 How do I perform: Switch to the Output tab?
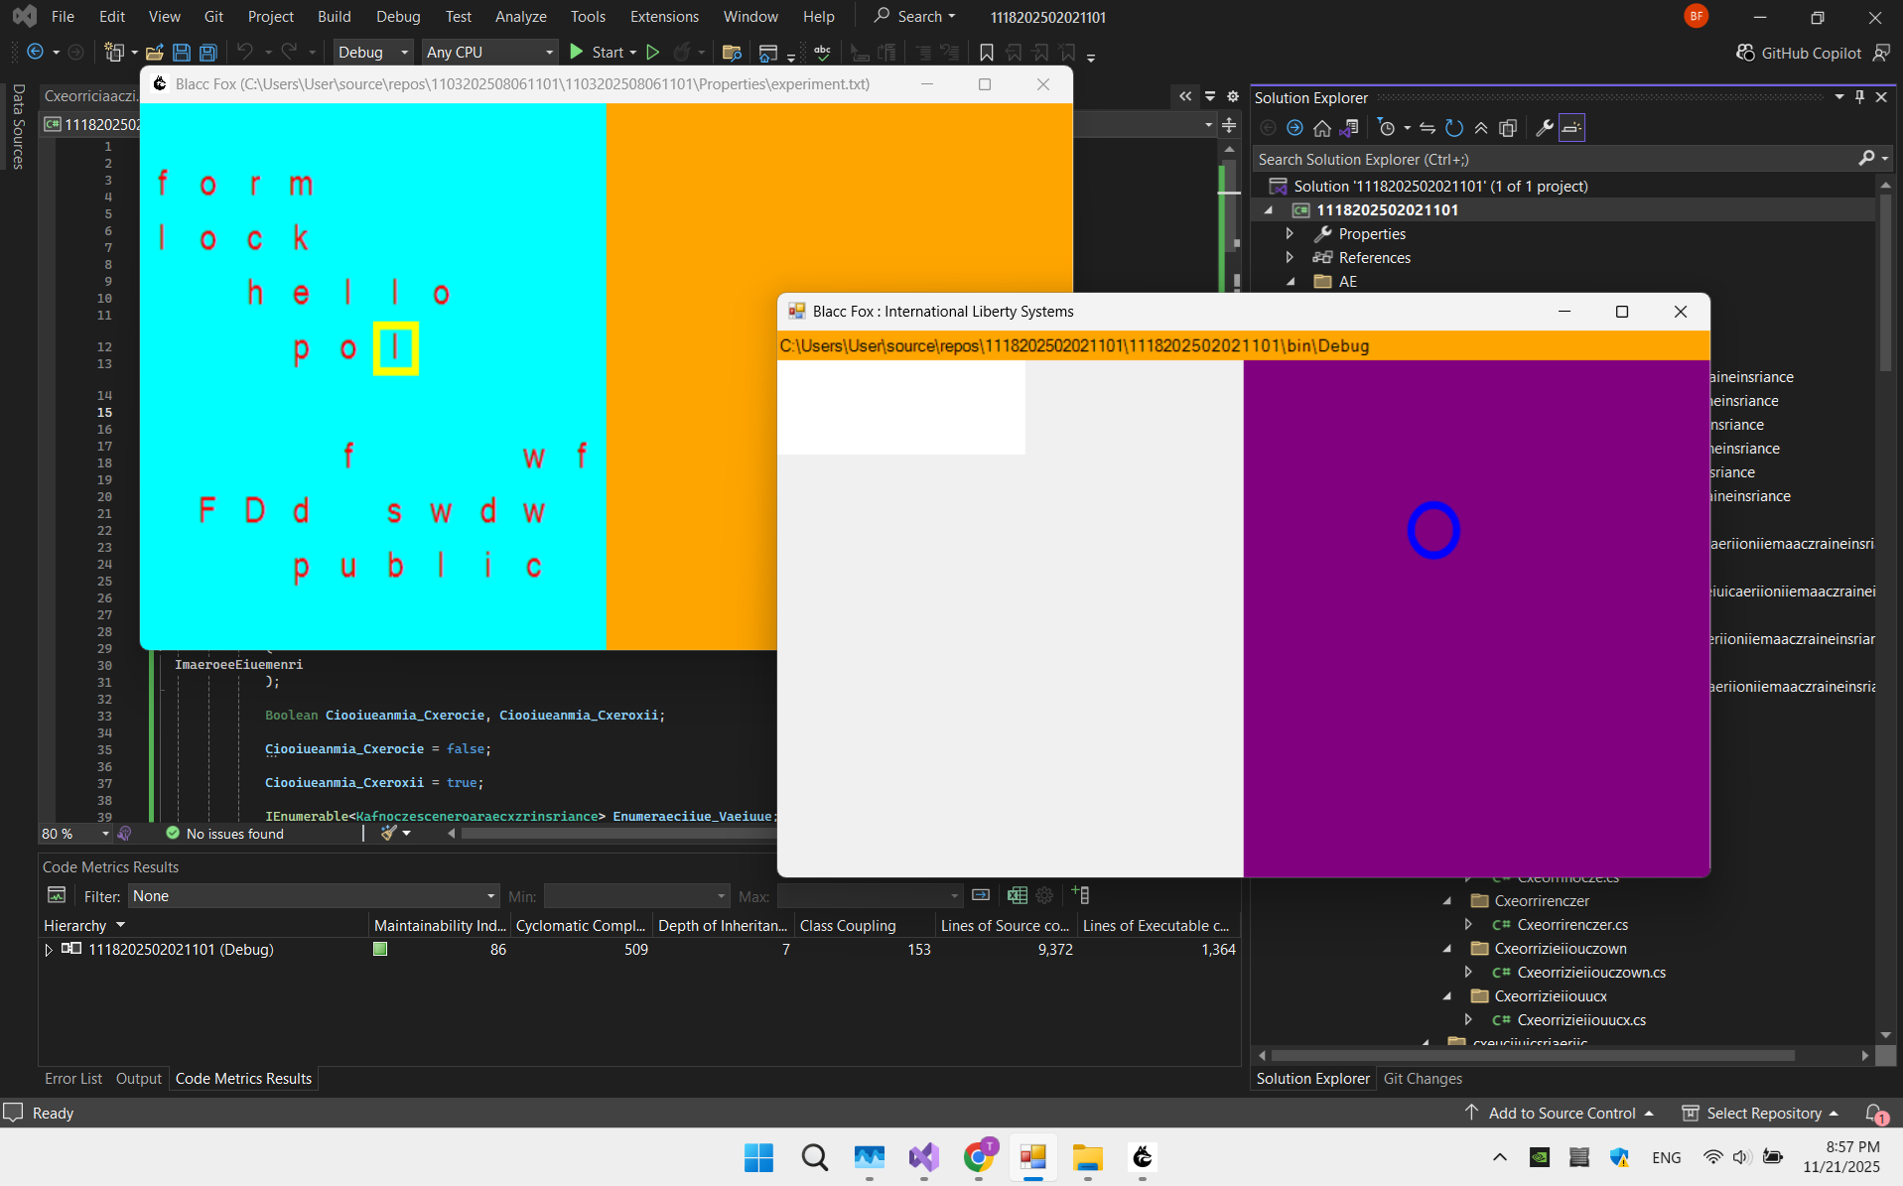pos(139,1079)
